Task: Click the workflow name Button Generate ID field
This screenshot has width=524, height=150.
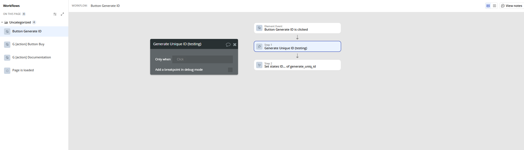Action: [x=105, y=6]
